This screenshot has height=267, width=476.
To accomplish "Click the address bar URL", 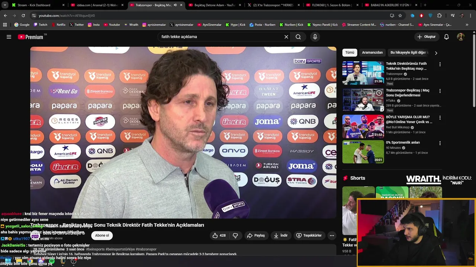I will tap(67, 16).
